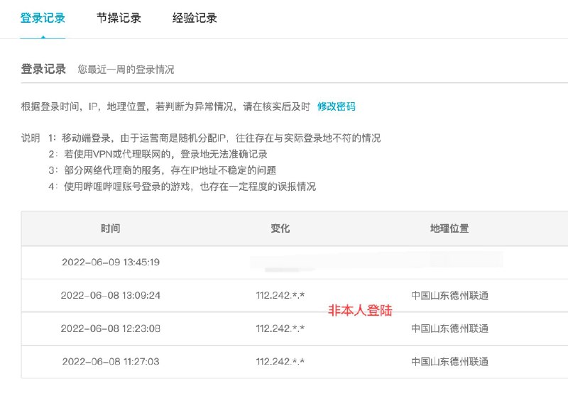Click the IP address in the 13:09:24 row
The image size is (568, 403).
tap(280, 295)
